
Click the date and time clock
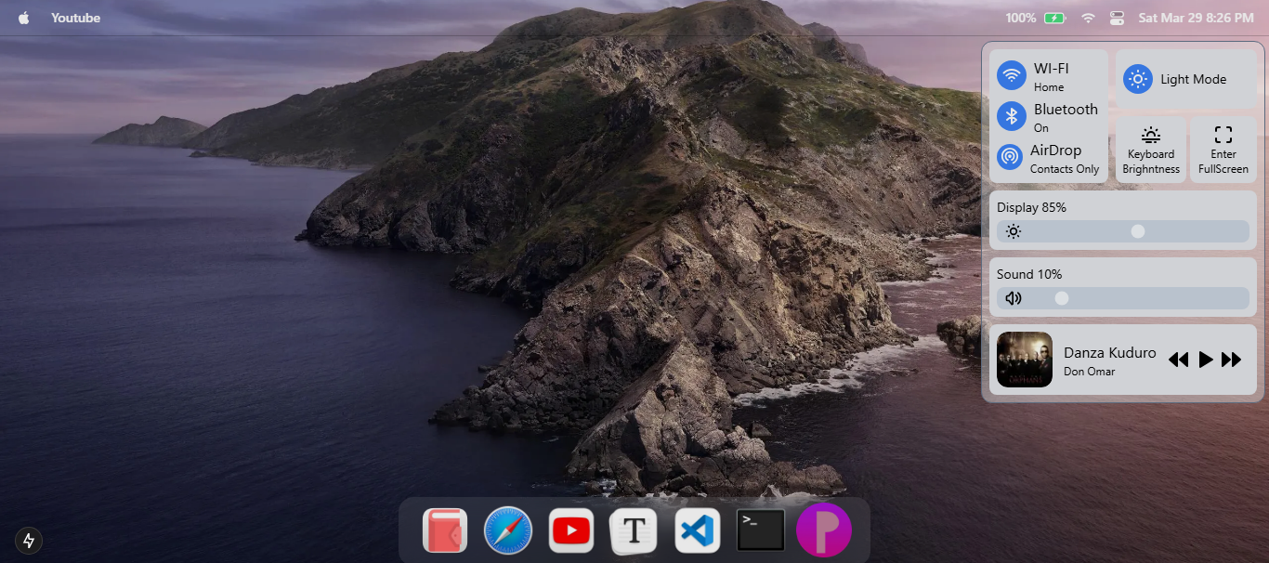pos(1196,18)
